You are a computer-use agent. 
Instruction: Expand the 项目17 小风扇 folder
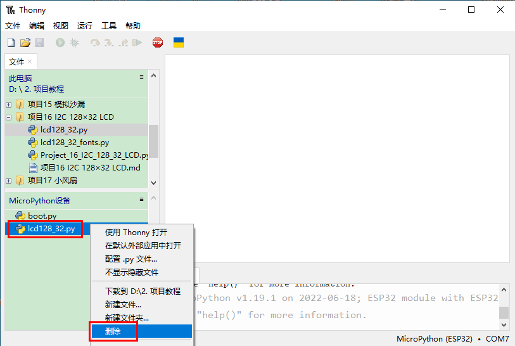(x=8, y=181)
